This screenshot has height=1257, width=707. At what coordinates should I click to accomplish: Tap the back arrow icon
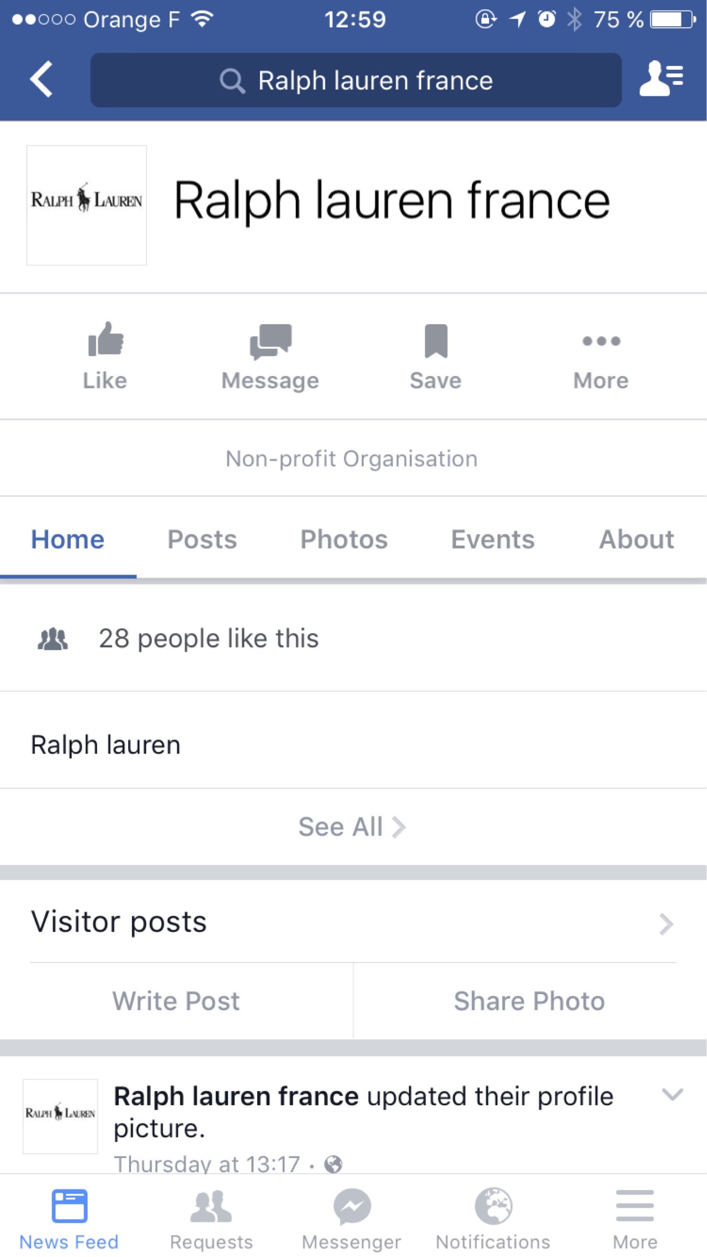41,79
